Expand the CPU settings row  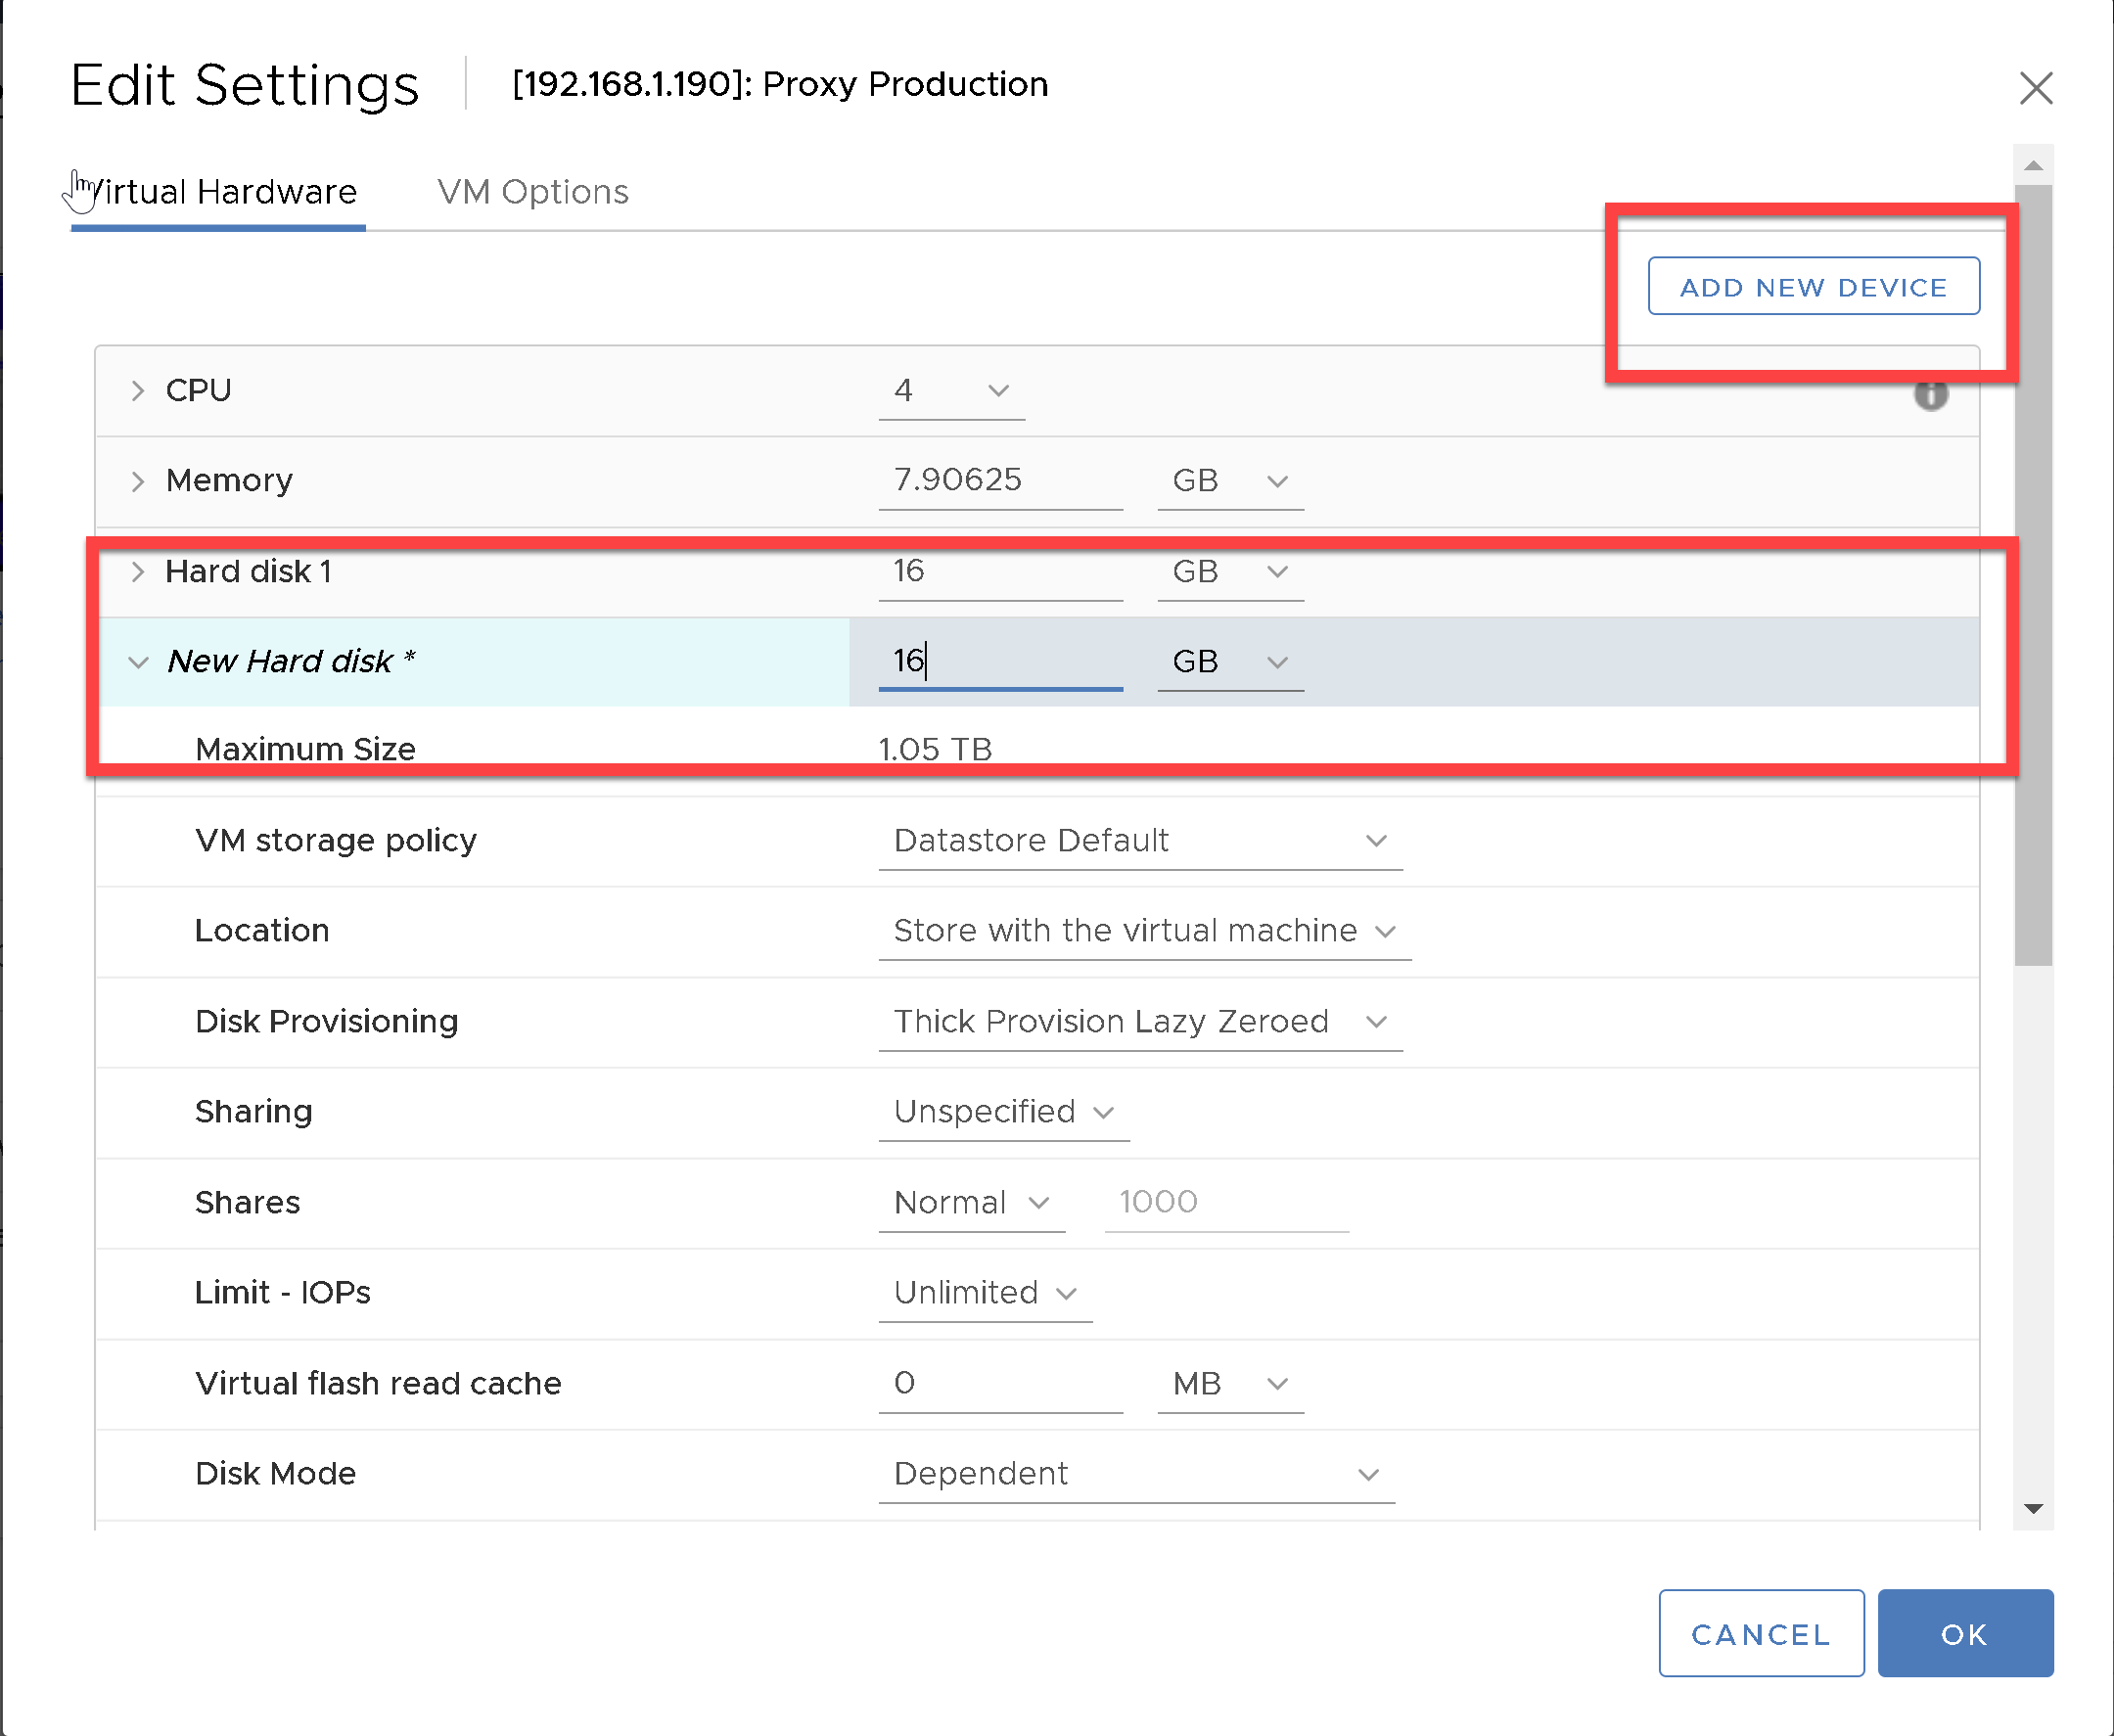138,391
